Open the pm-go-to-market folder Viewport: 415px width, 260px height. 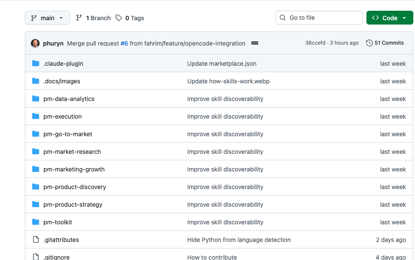point(68,134)
